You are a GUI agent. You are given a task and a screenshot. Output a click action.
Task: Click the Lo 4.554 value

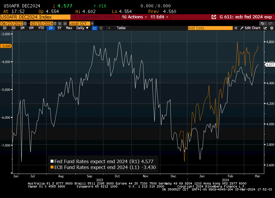click(x=122, y=12)
